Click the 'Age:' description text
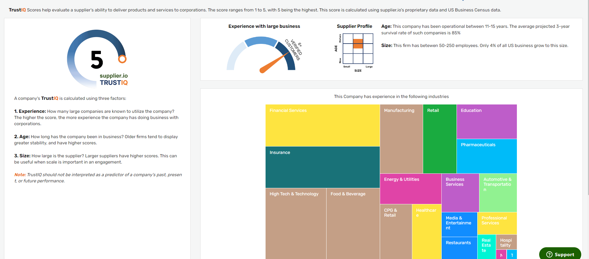 (475, 30)
